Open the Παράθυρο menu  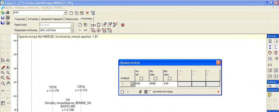pyautogui.click(x=47, y=8)
